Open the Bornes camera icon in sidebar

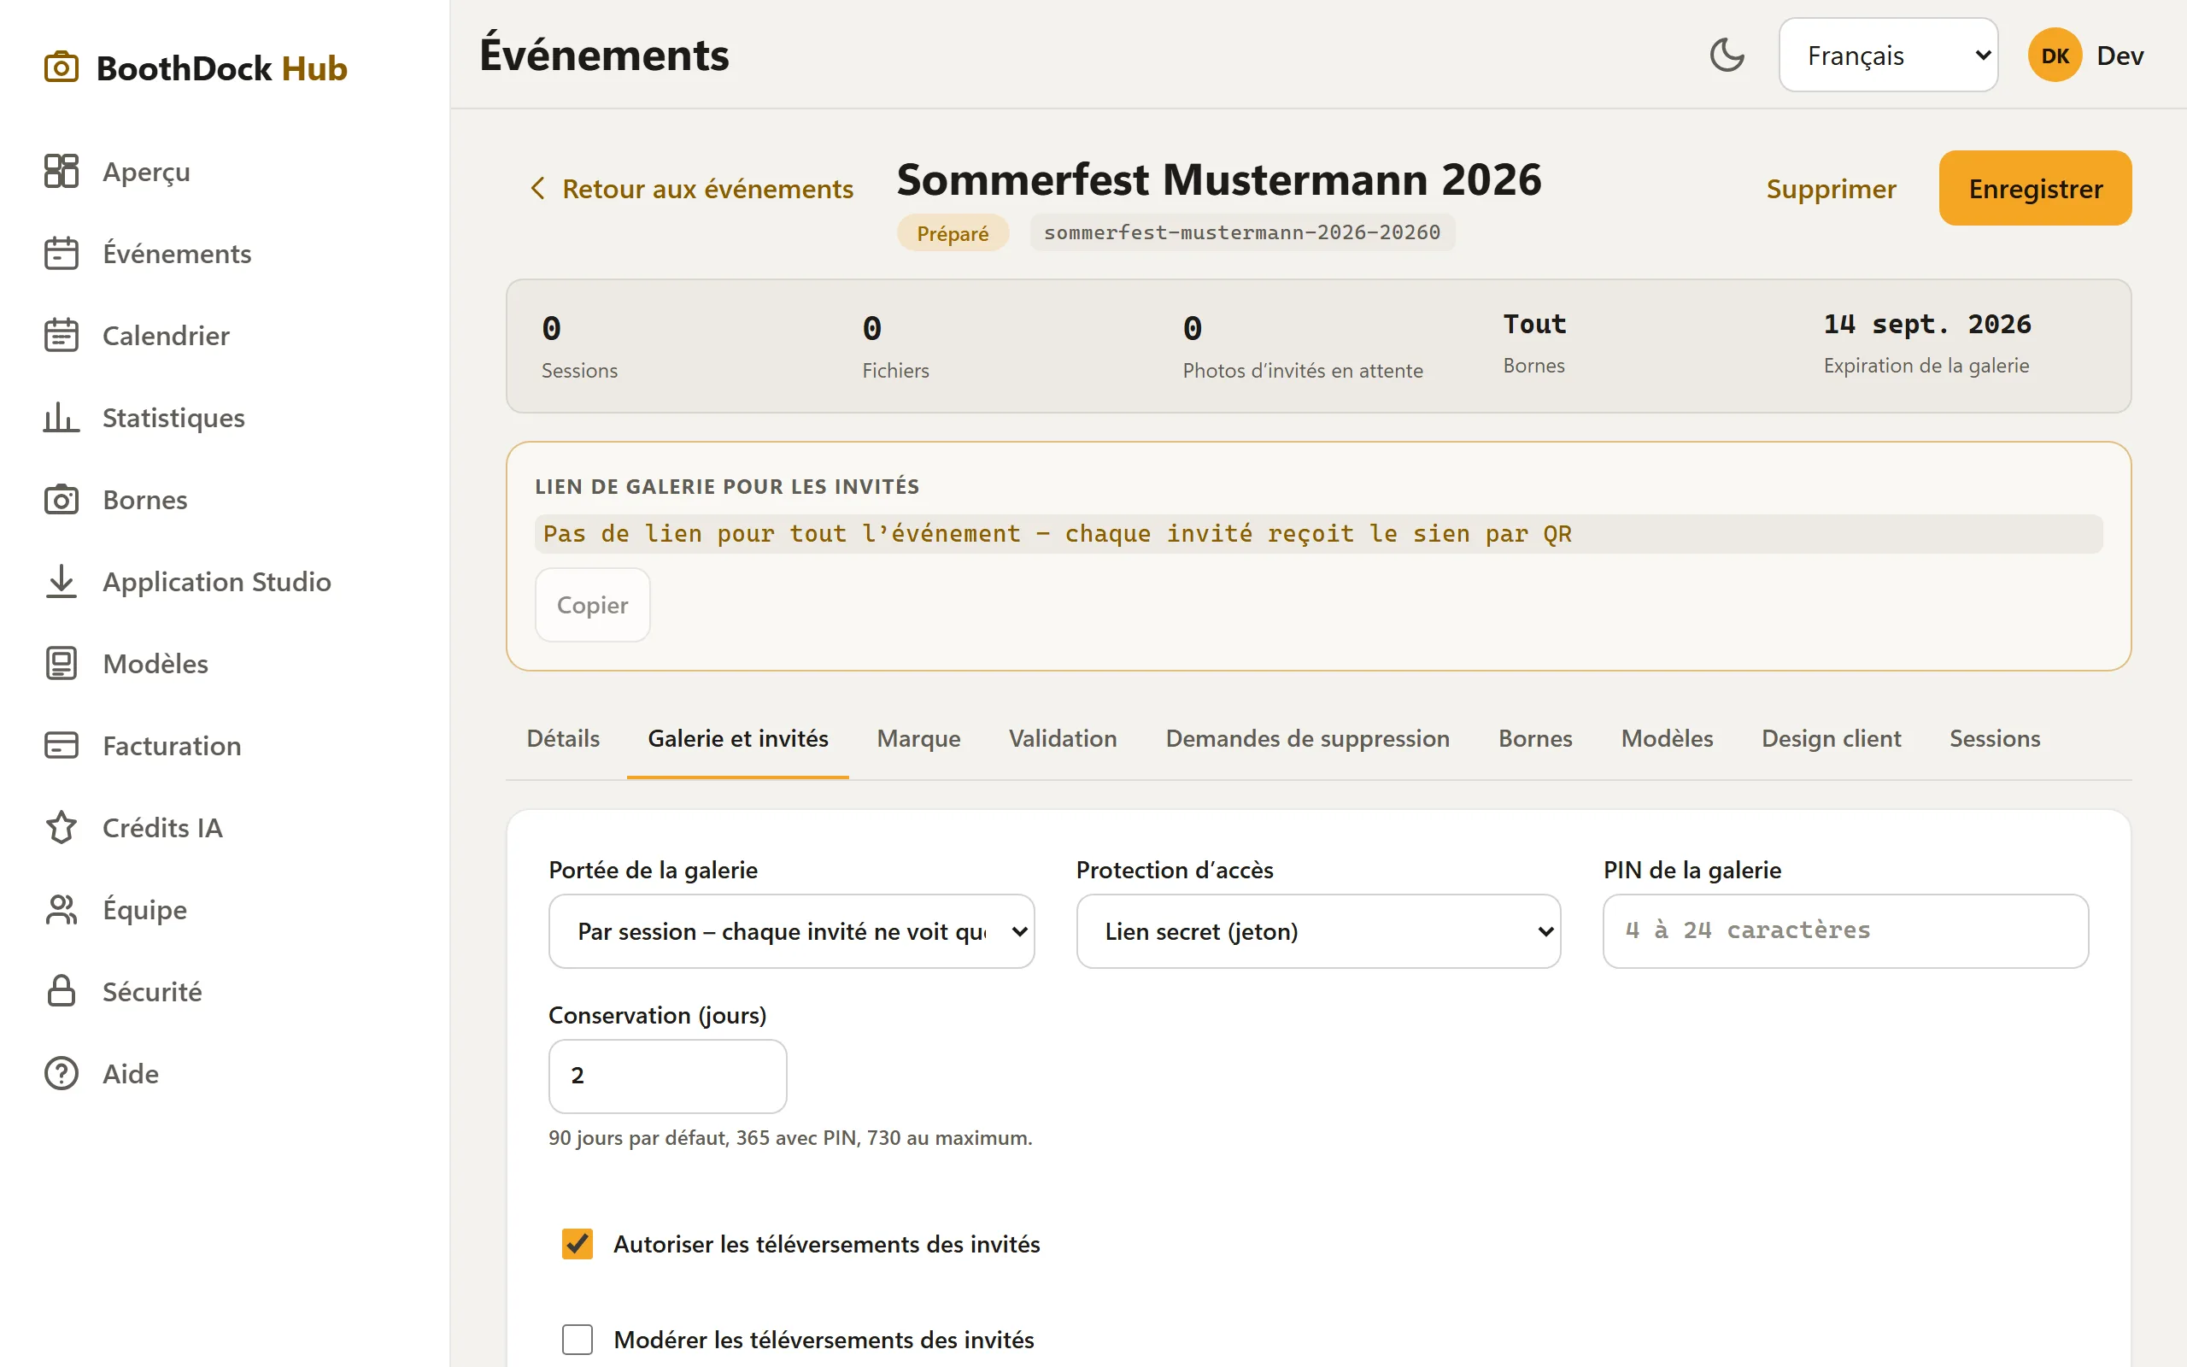pos(62,499)
